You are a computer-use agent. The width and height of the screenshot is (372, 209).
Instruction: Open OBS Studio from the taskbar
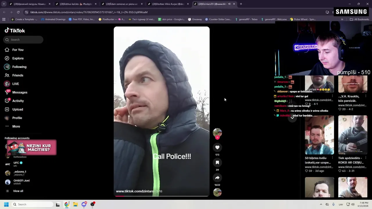point(93,204)
